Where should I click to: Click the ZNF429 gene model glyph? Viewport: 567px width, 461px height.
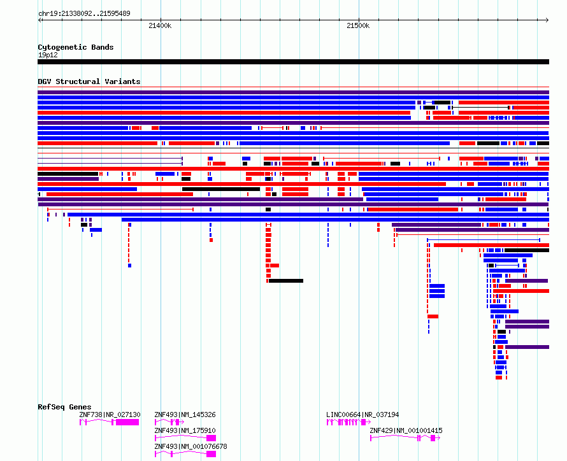point(405,438)
